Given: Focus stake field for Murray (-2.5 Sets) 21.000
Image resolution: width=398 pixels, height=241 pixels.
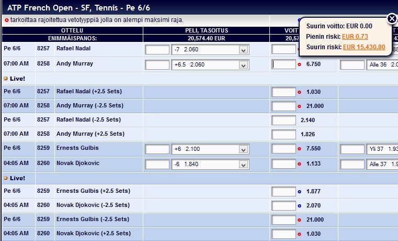Looking at the screenshot, I should pyautogui.click(x=283, y=106).
